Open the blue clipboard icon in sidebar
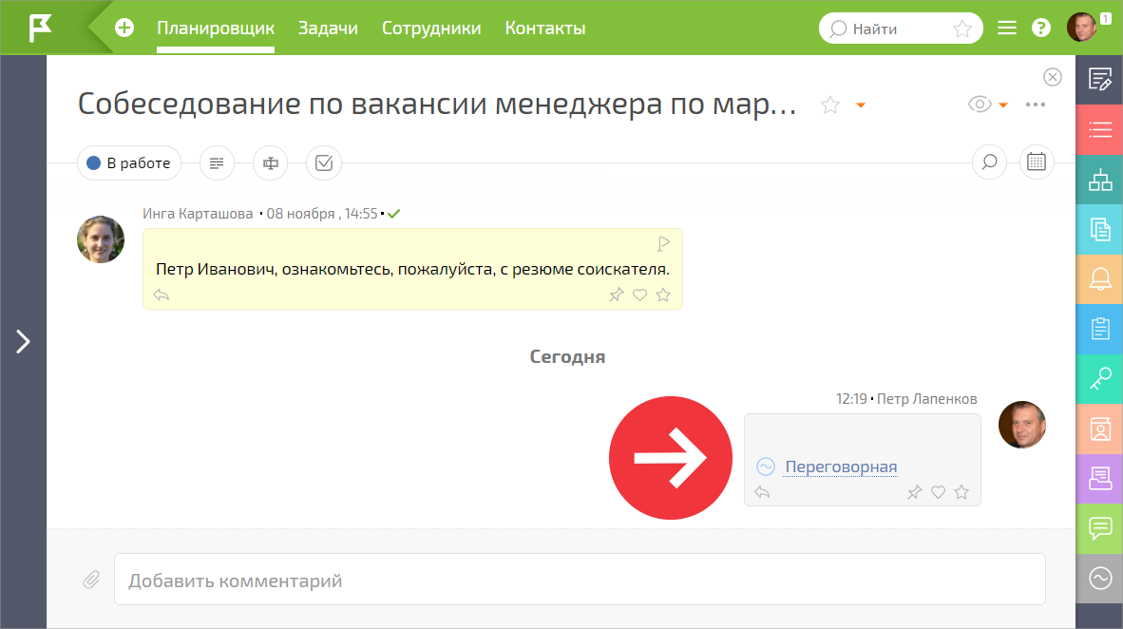Viewport: 1123px width, 629px height. pyautogui.click(x=1099, y=329)
